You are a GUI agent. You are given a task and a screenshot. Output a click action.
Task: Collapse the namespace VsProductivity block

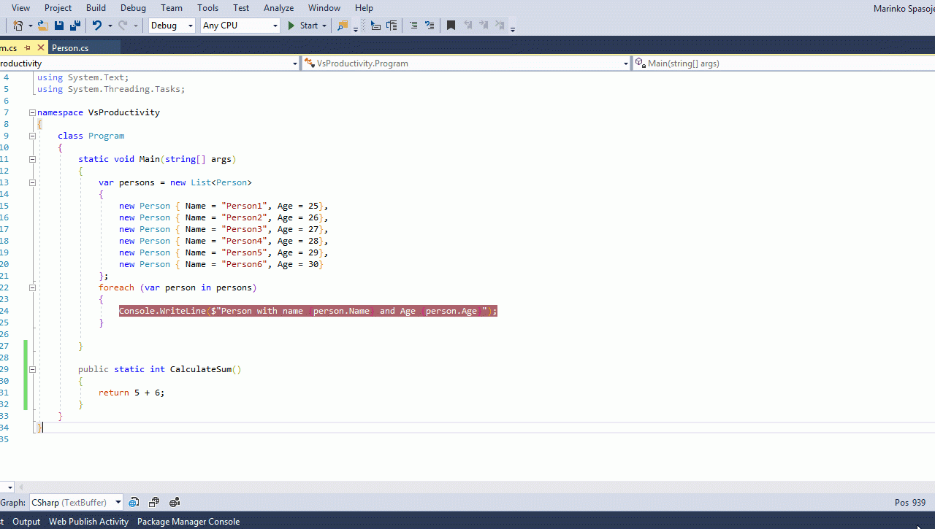(x=32, y=112)
